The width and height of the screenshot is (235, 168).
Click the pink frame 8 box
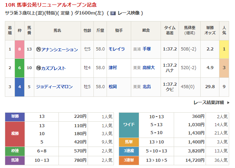[x=19, y=49]
